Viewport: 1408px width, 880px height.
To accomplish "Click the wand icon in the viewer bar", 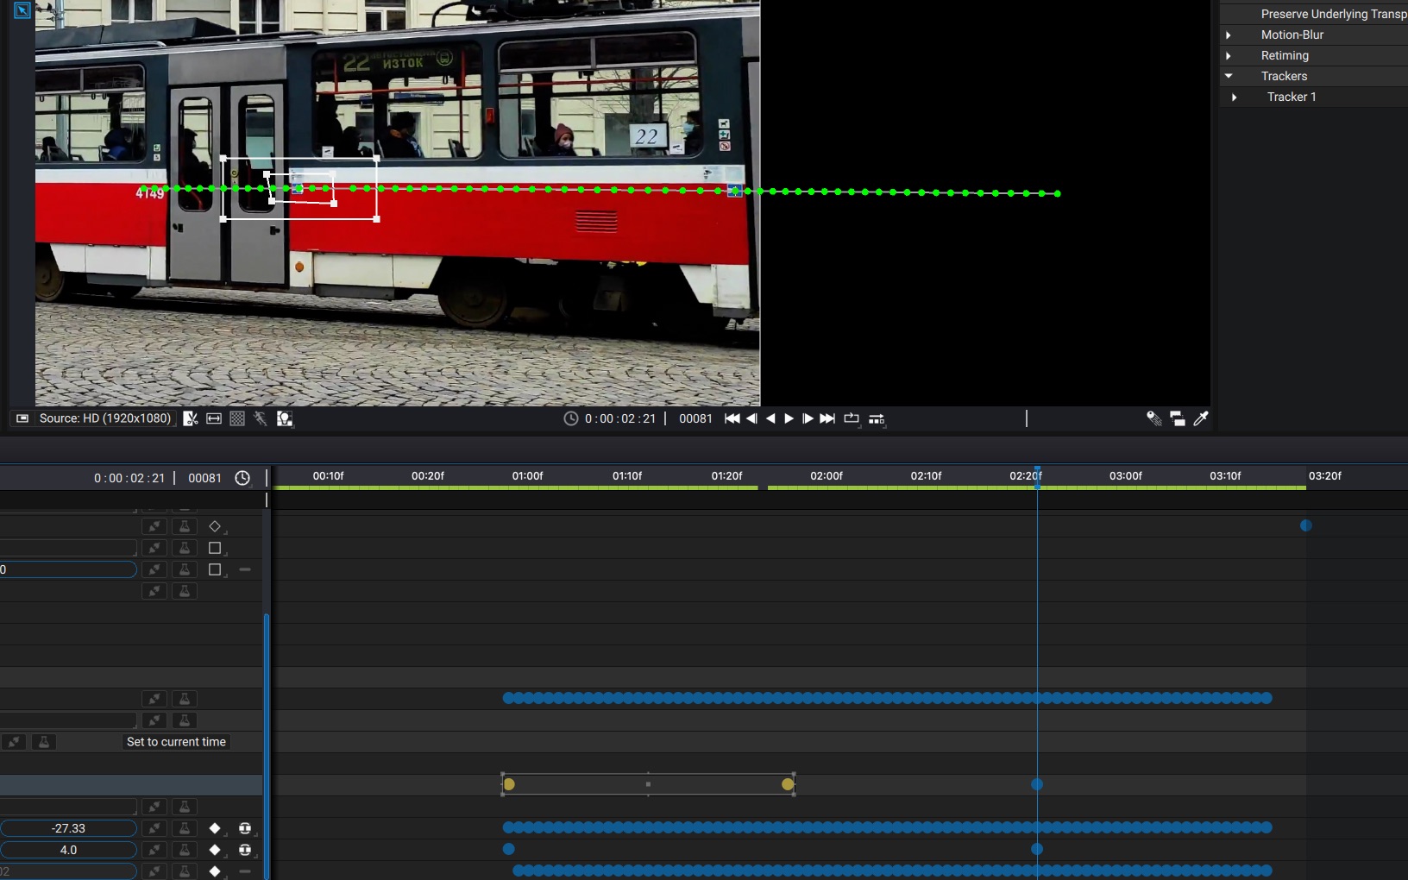I will tap(261, 418).
